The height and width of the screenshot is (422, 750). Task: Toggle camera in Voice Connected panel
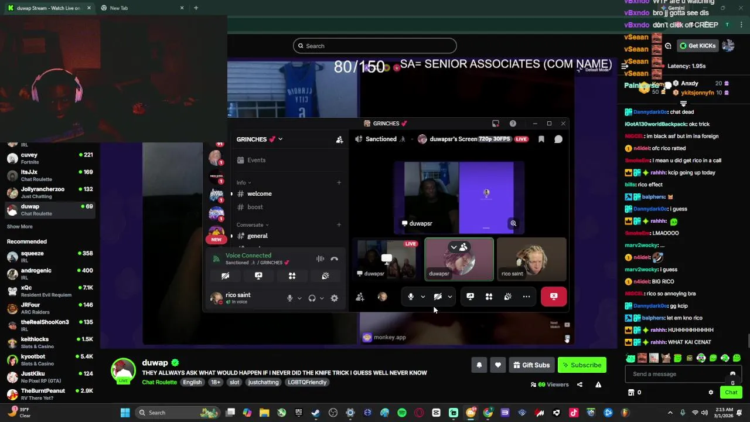coord(225,276)
